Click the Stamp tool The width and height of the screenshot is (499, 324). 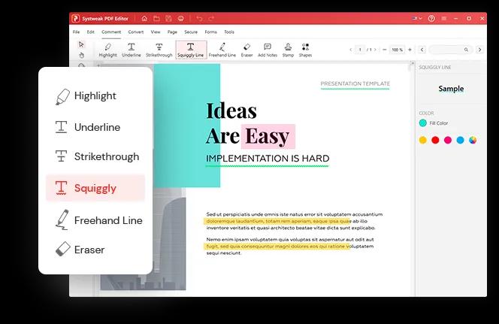[288, 50]
